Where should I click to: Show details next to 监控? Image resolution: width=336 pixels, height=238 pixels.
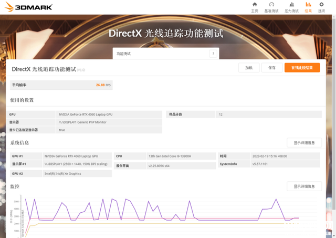click(x=304, y=187)
